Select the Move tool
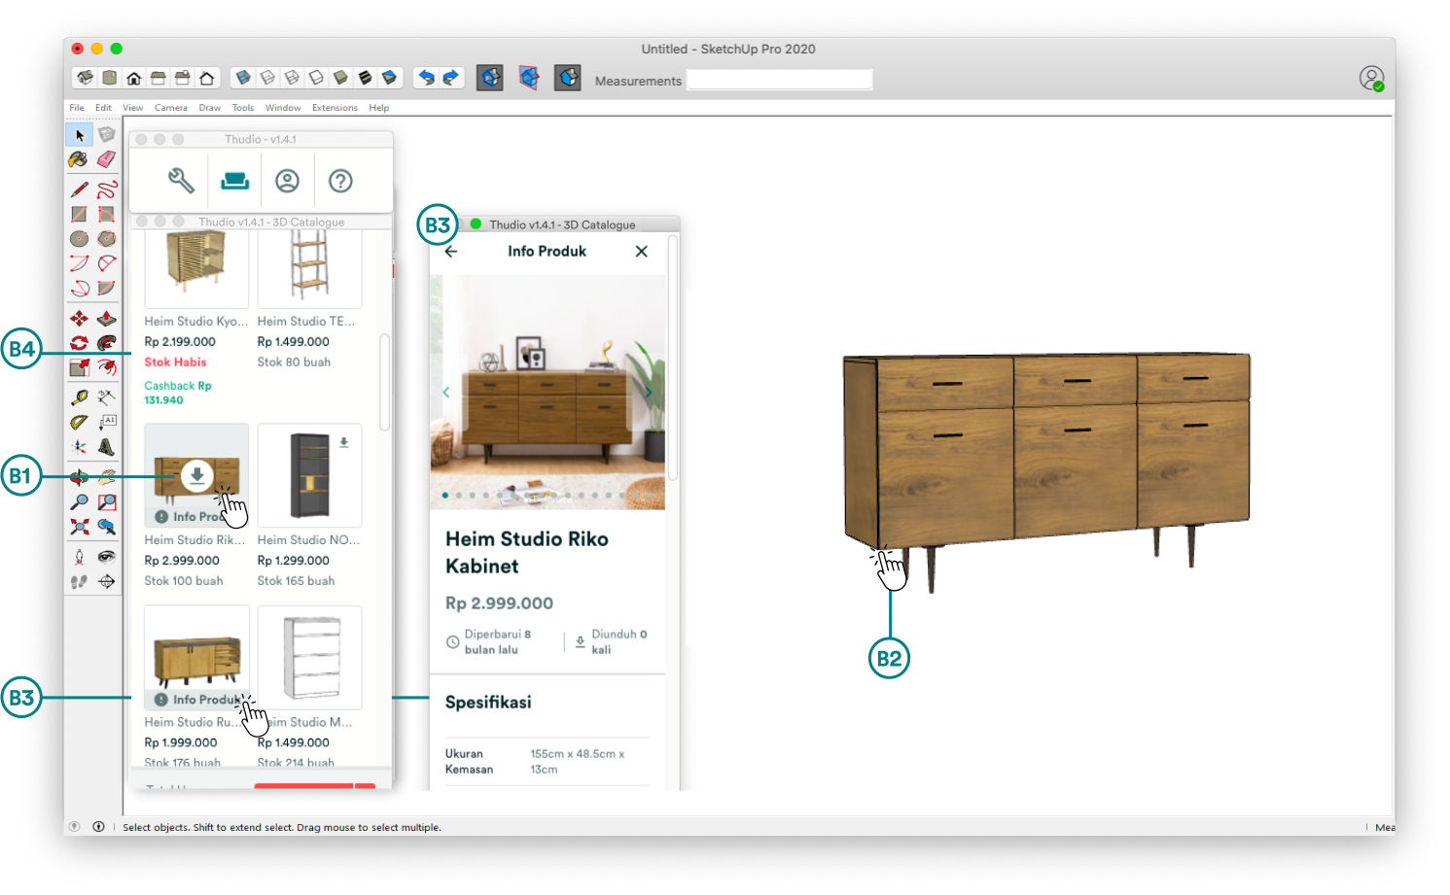 coord(79,319)
